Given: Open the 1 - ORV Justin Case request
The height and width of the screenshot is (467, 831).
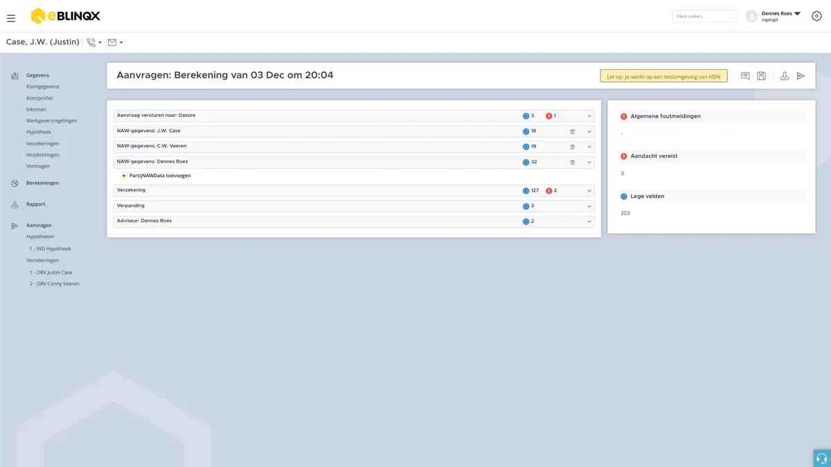Looking at the screenshot, I should click(51, 273).
